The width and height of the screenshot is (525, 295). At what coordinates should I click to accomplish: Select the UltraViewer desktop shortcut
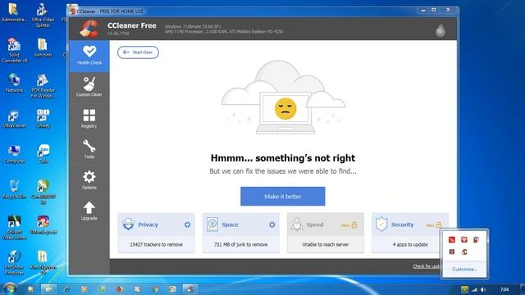point(14,119)
